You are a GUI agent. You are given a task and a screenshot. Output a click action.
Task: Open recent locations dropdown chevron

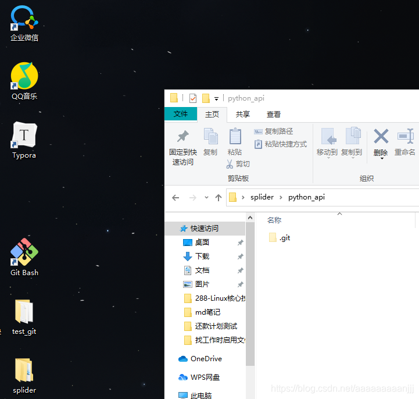(x=206, y=198)
